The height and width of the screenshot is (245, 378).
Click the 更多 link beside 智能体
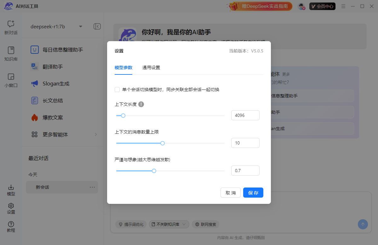[x=286, y=74]
